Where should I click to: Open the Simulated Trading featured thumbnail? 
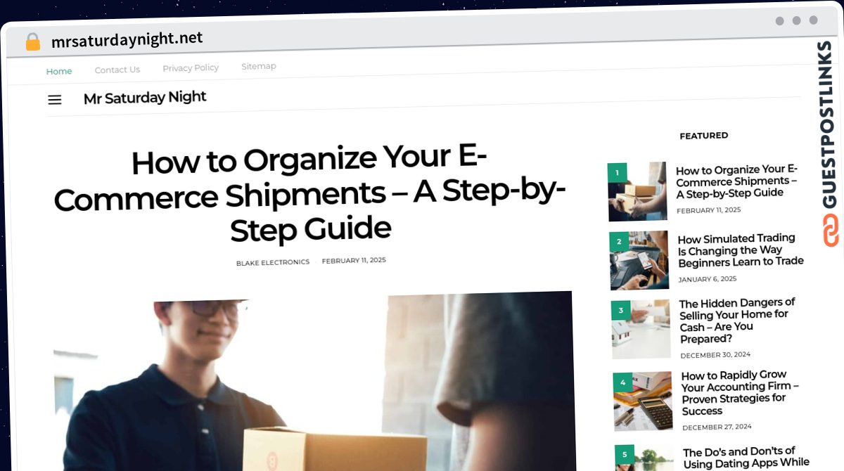(x=639, y=260)
